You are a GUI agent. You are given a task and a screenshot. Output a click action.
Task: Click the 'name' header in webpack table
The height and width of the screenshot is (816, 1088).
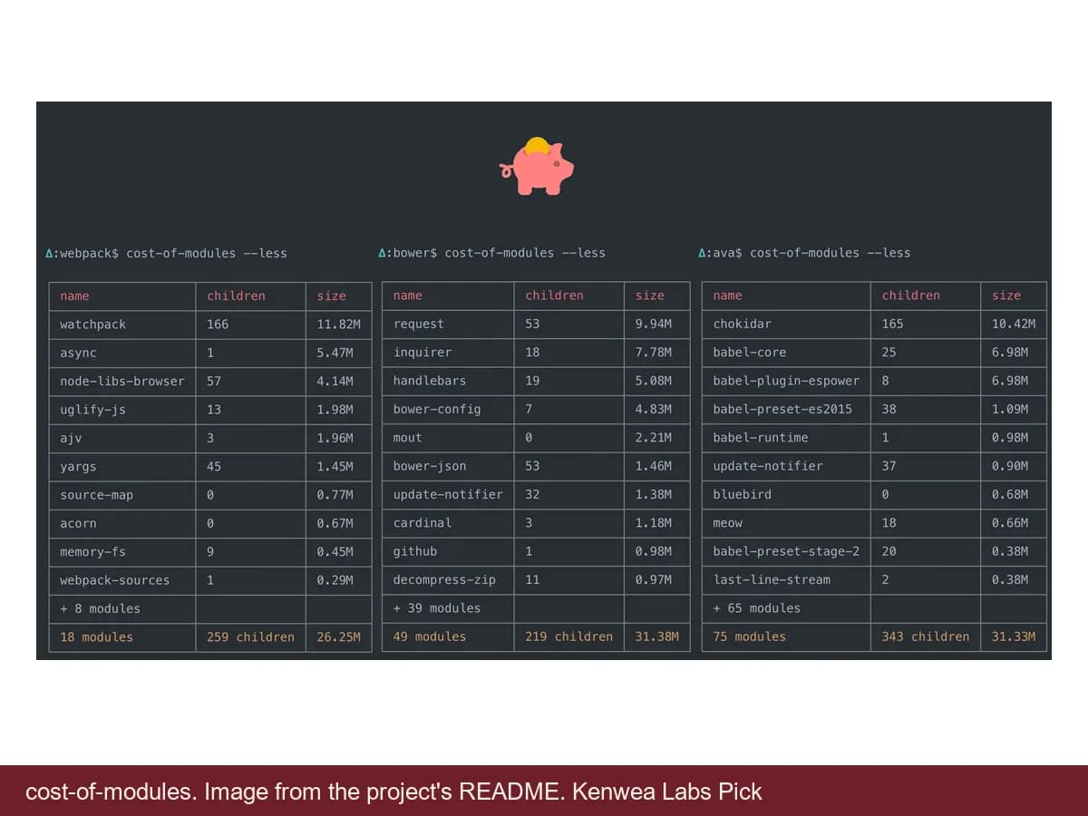pos(74,296)
